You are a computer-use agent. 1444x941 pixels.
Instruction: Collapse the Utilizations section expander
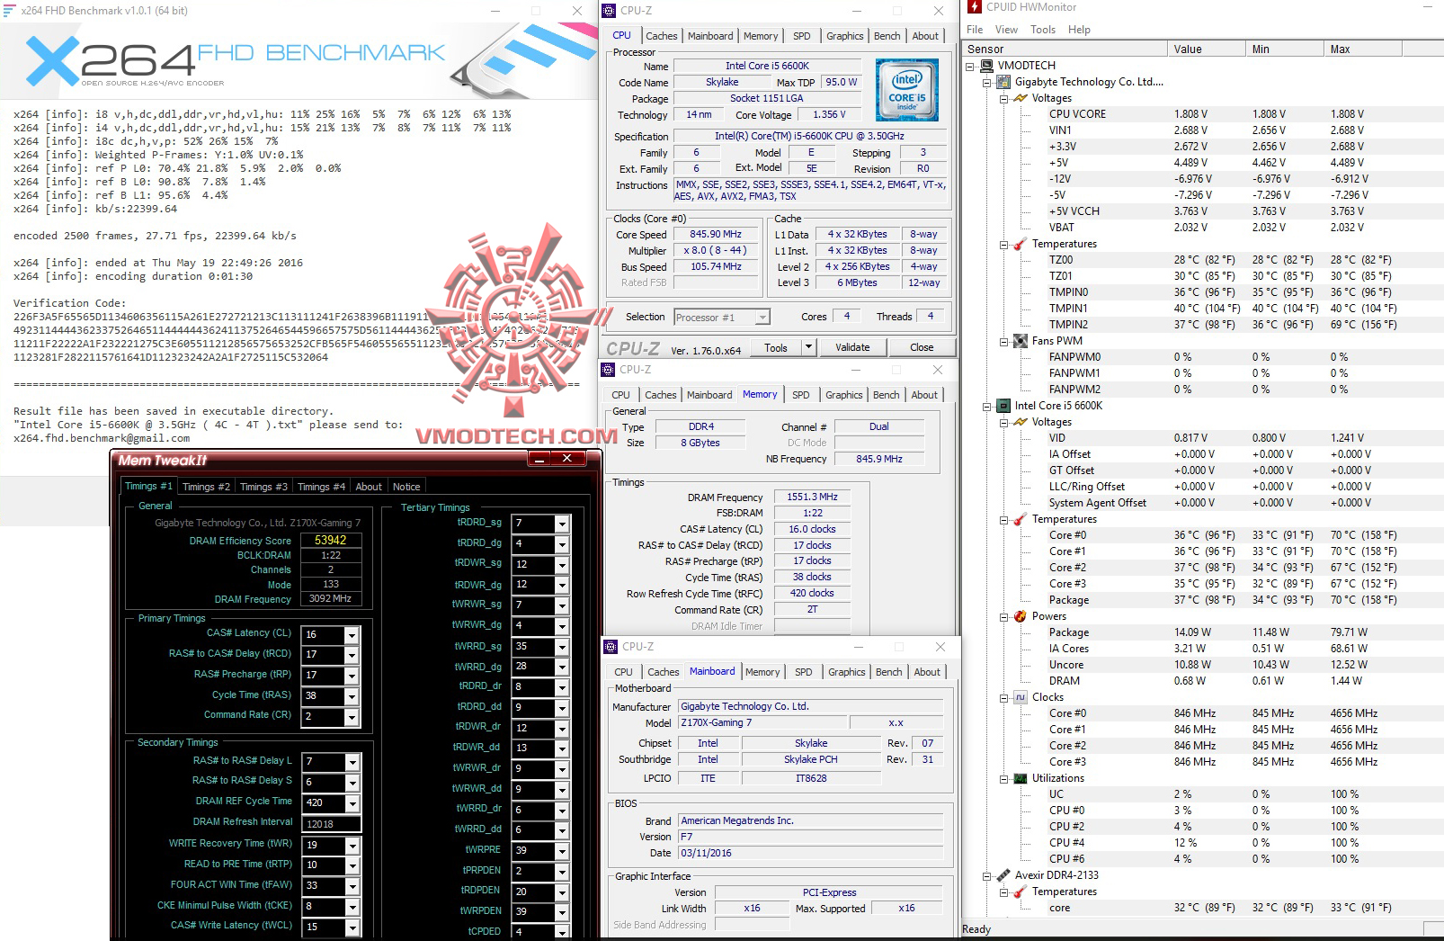tap(1003, 778)
